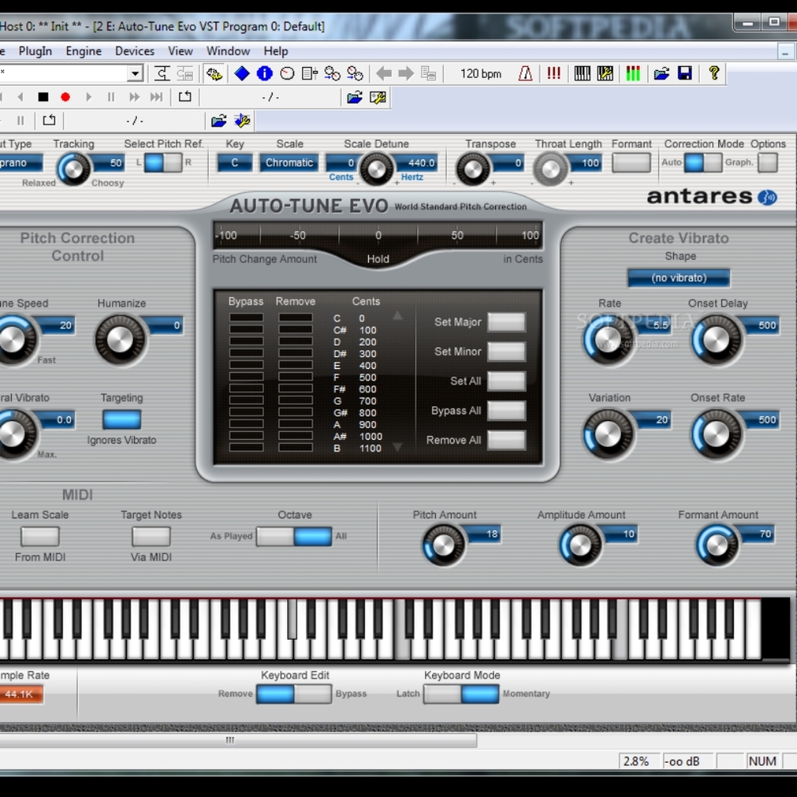This screenshot has height=797, width=797.
Task: Click the blue wrench icon in third toolbar row
Action: (x=242, y=121)
